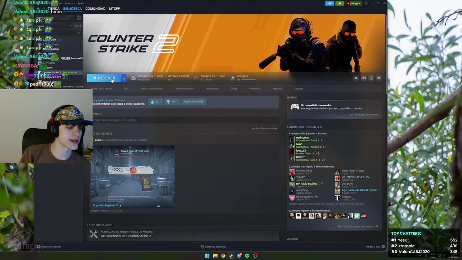Select Quizás más tarde button

193,101
